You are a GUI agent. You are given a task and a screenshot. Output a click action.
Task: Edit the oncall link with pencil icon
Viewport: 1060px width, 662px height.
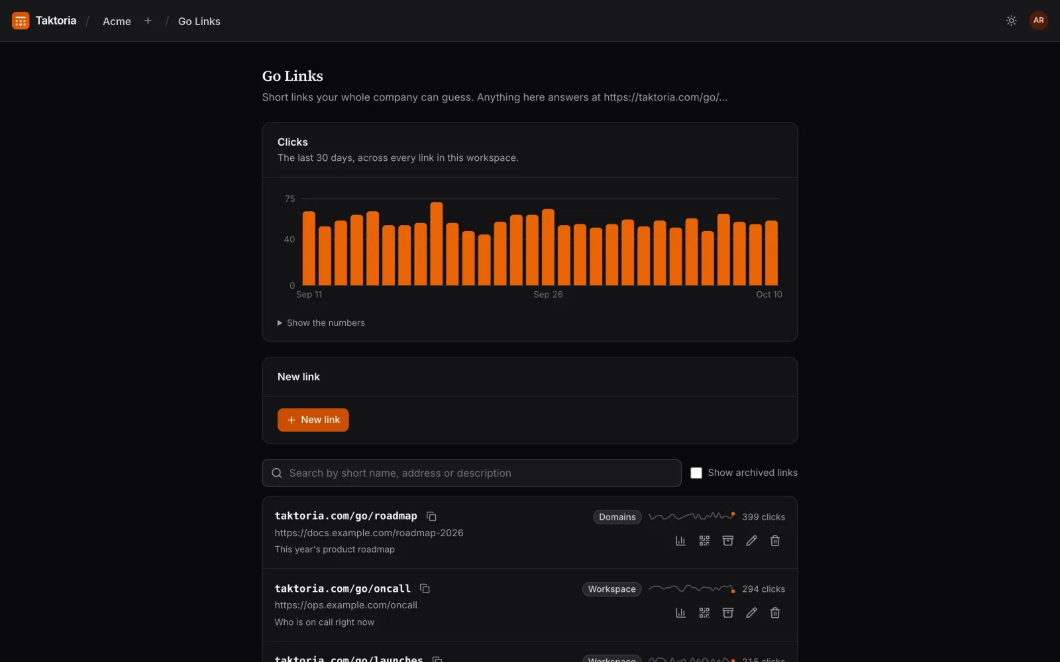click(x=751, y=613)
